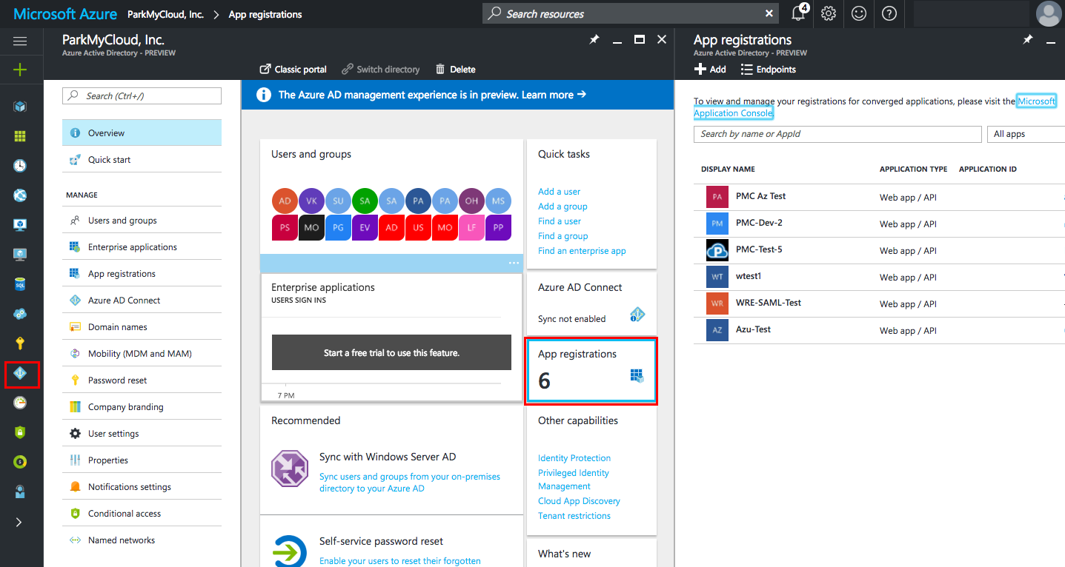Select the PMC Az Test application row
This screenshot has height=567, width=1065.
[879, 197]
